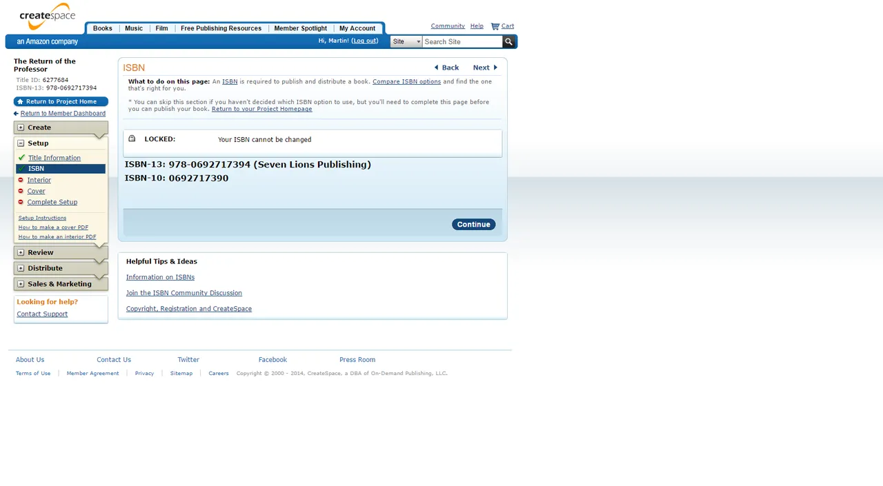Open Information on ISBNs tip

[160, 277]
